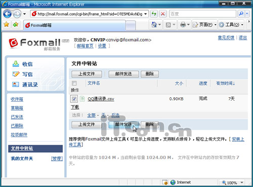This screenshot has width=253, height=187.
Task: Click into the 百度 search field
Action: (x=202, y=14)
